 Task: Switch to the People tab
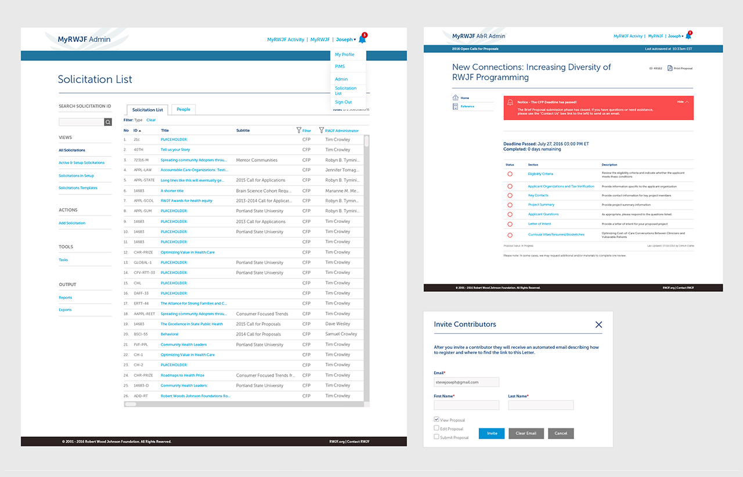click(183, 109)
